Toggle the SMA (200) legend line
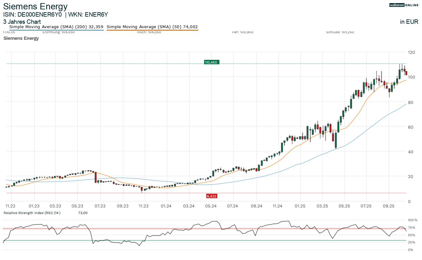This screenshot has height=260, width=422. click(x=56, y=27)
